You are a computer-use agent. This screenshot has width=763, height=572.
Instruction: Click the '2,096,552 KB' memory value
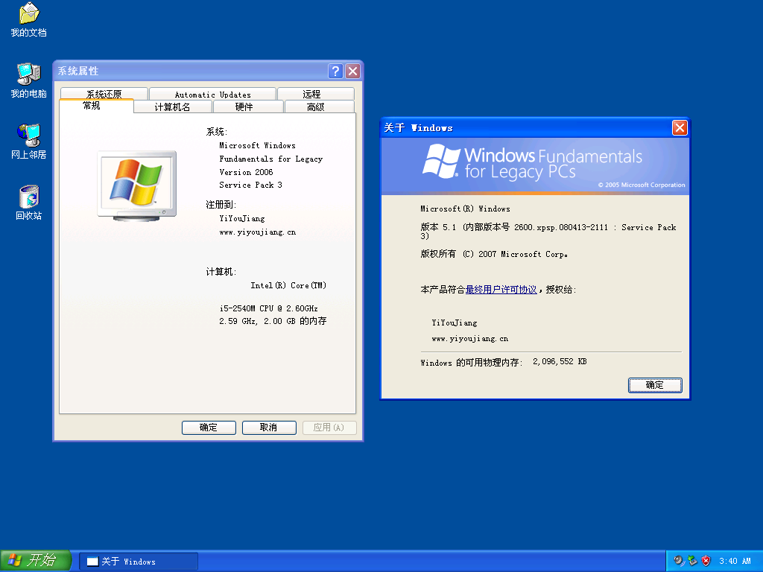point(560,361)
